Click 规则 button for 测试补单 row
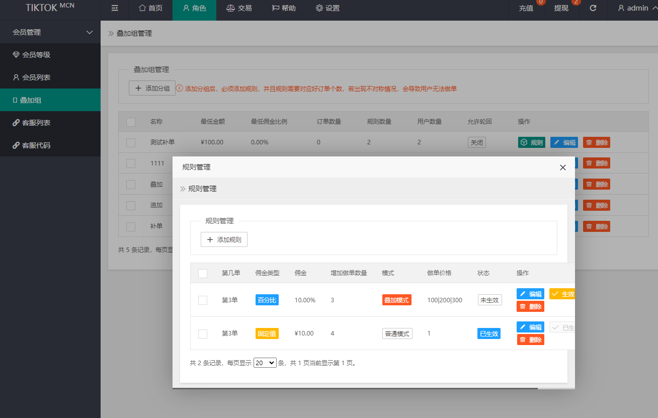The height and width of the screenshot is (418, 658). click(532, 142)
